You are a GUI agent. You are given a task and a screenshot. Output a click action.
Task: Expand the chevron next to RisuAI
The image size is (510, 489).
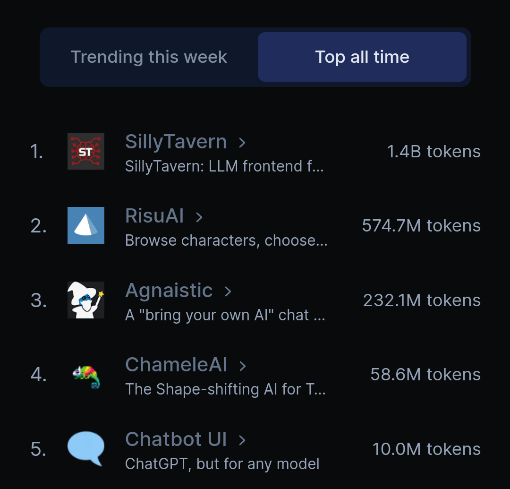click(199, 217)
